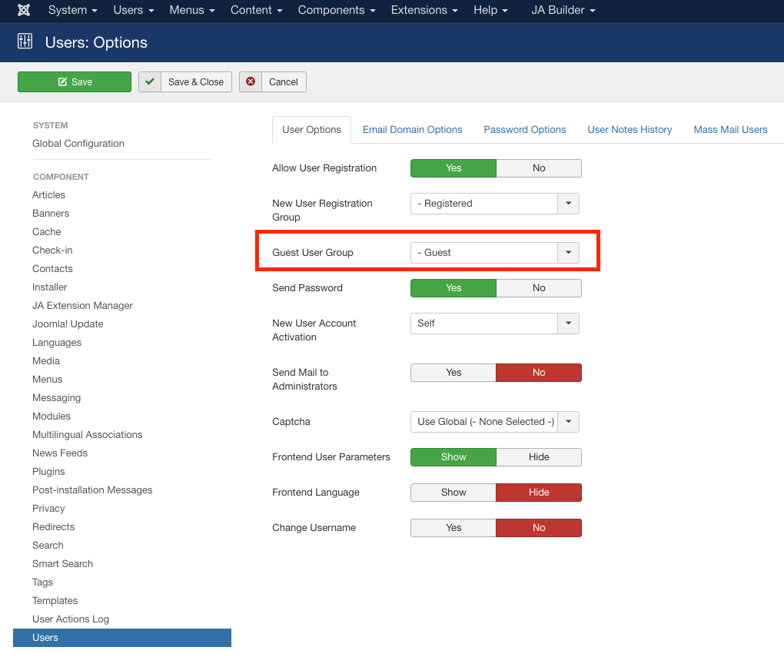Open the Captcha selection dropdown
The width and height of the screenshot is (784, 667).
(x=568, y=422)
